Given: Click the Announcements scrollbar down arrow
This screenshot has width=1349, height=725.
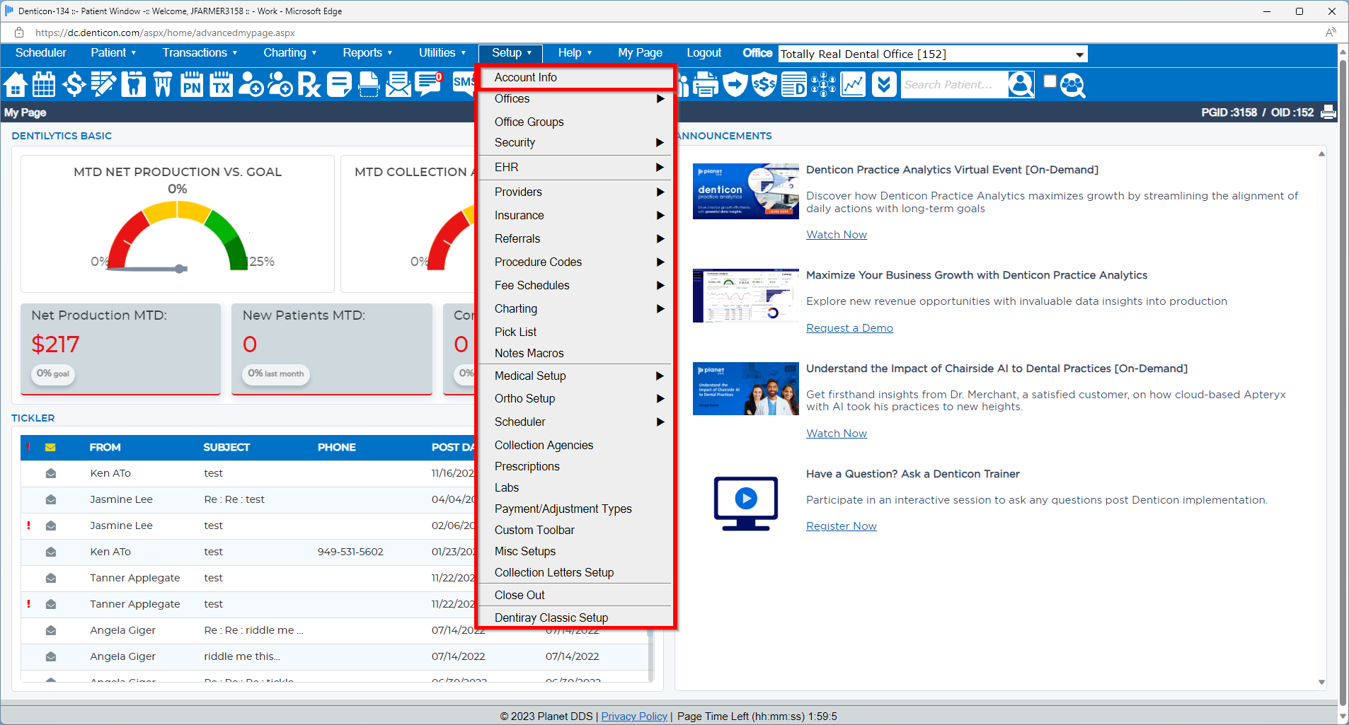Looking at the screenshot, I should [1321, 683].
